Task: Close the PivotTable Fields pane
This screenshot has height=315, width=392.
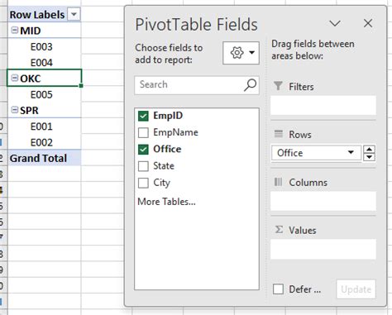Action: coord(368,23)
